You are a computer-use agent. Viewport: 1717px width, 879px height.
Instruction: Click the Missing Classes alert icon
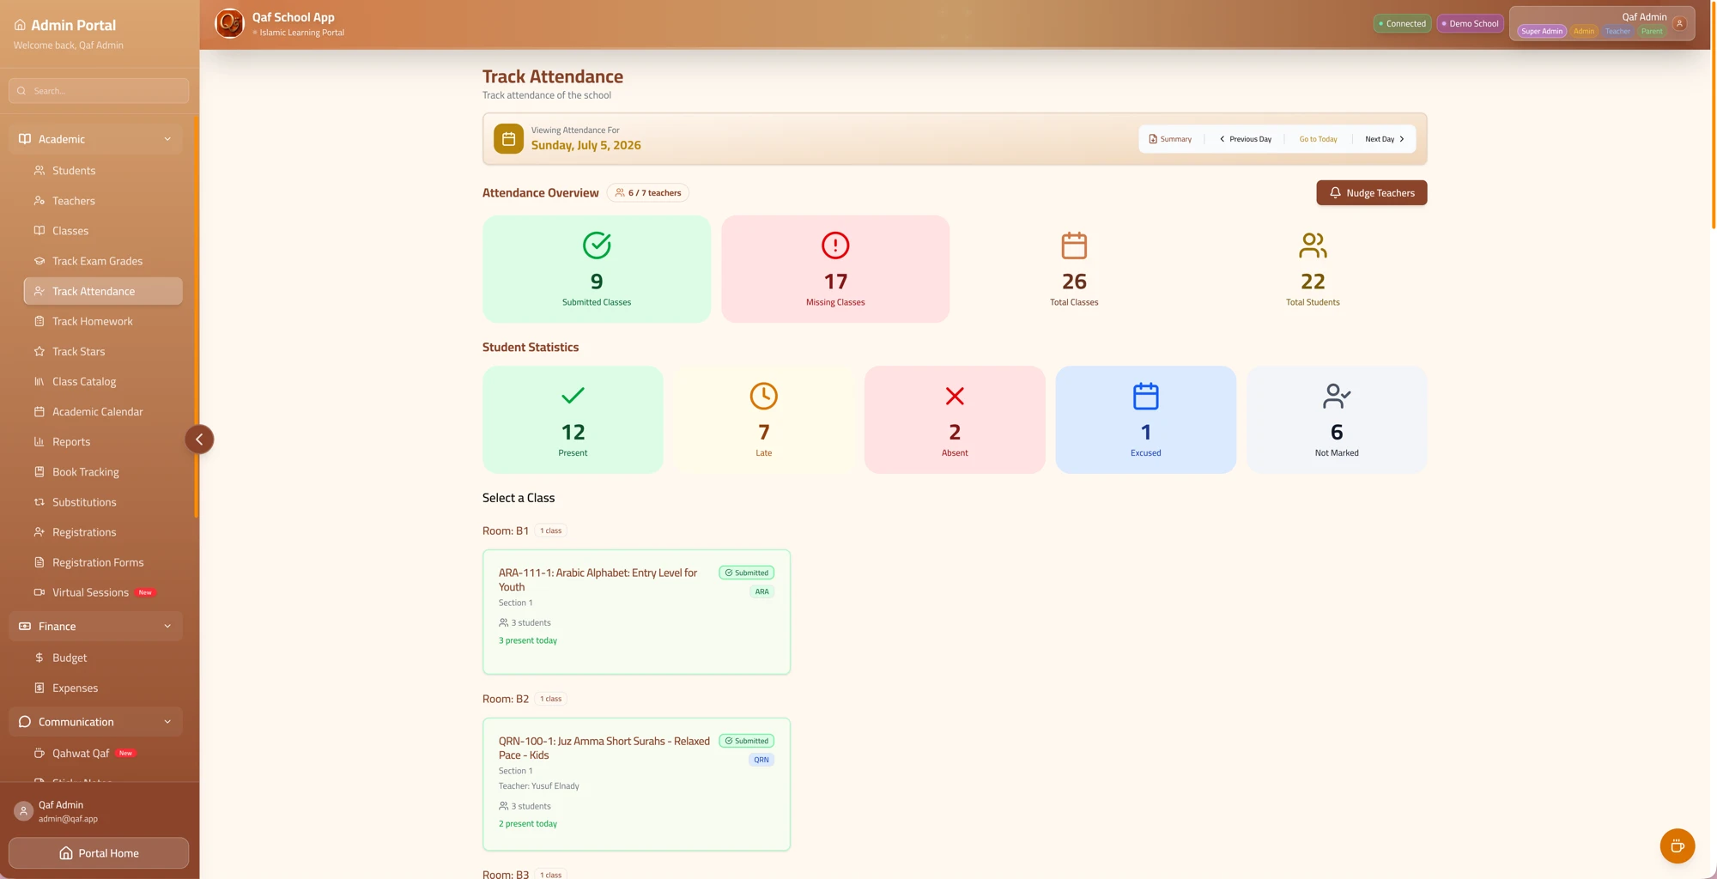coord(835,246)
